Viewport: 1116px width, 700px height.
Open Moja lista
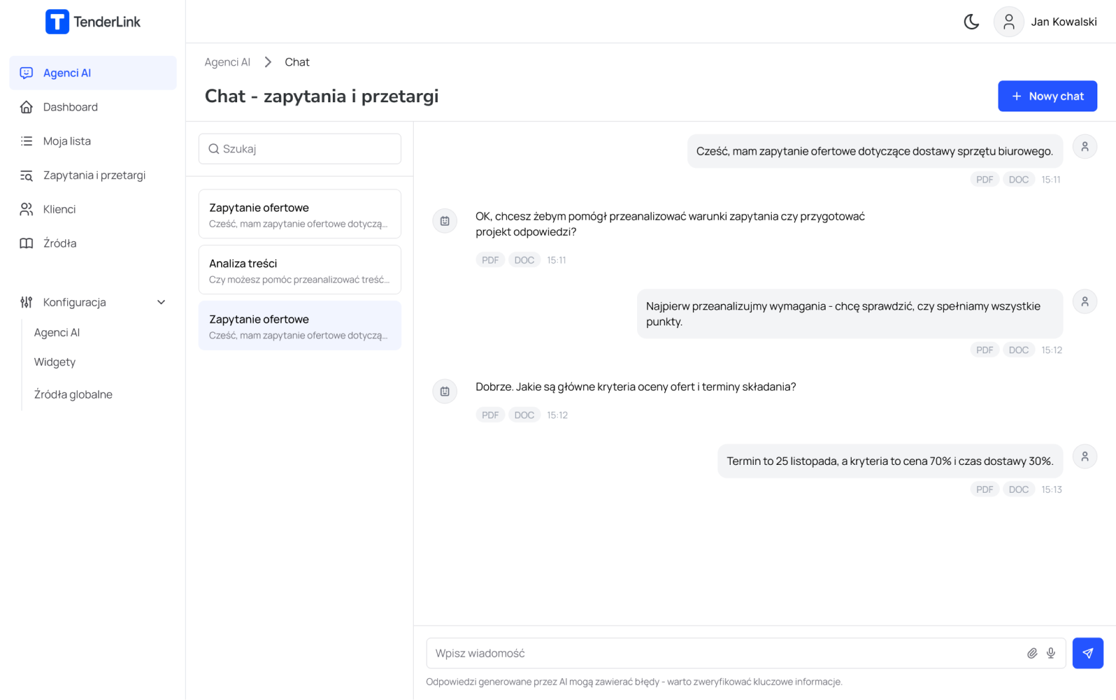(93, 141)
